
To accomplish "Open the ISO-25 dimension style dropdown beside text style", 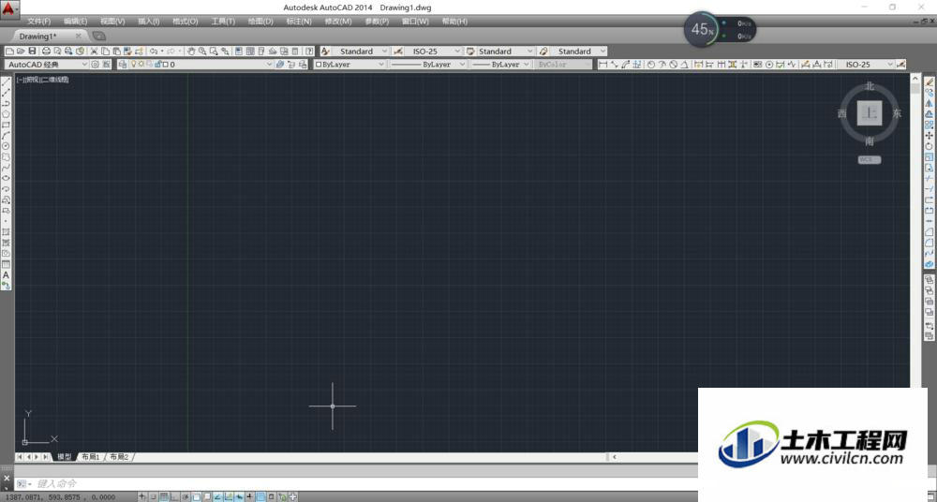I will point(433,52).
